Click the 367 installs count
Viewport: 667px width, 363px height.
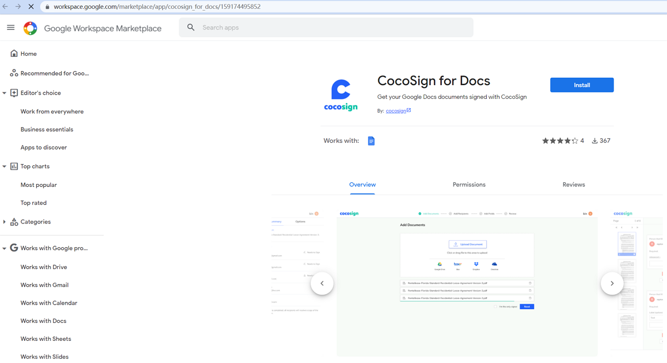(x=605, y=141)
